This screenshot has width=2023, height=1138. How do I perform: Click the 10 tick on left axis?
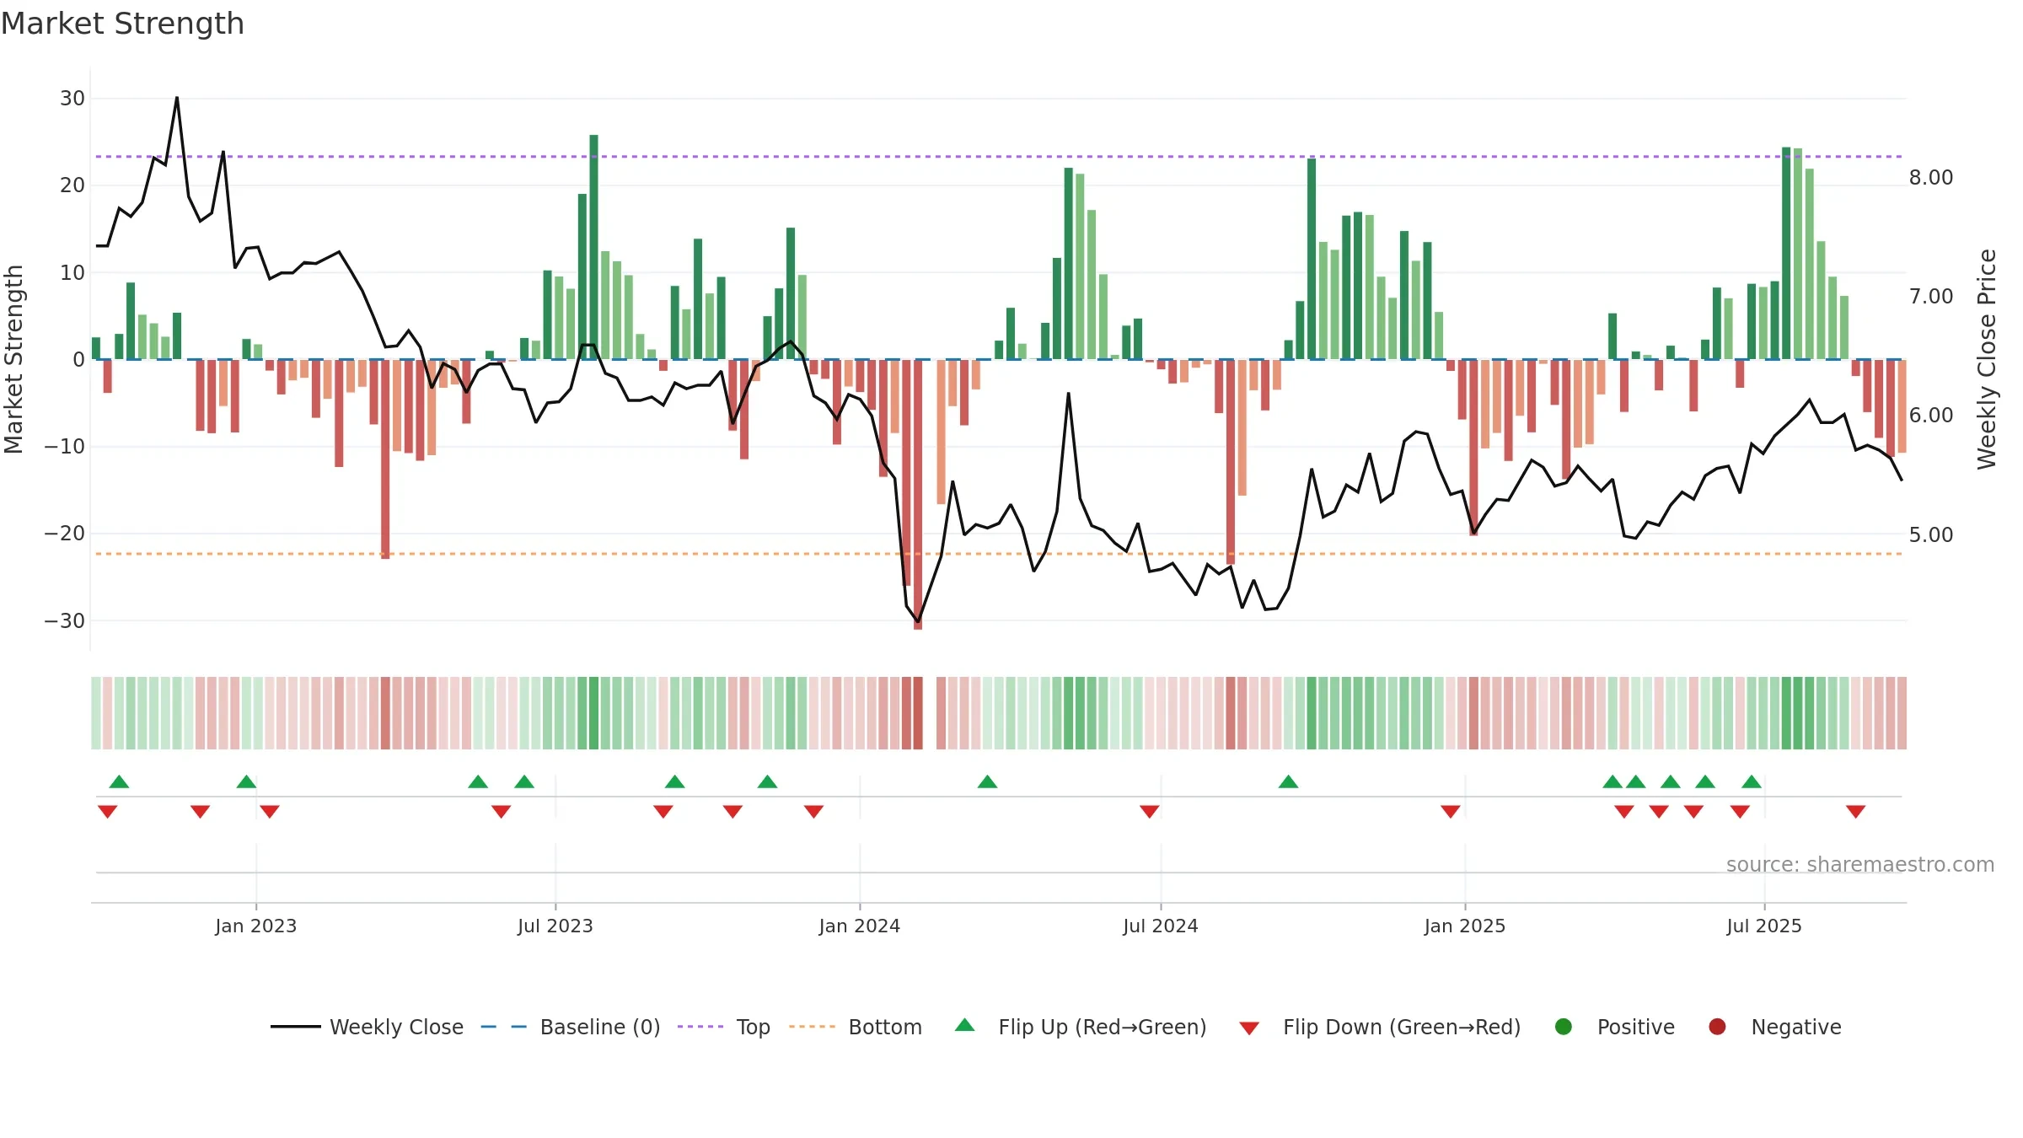[x=72, y=272]
